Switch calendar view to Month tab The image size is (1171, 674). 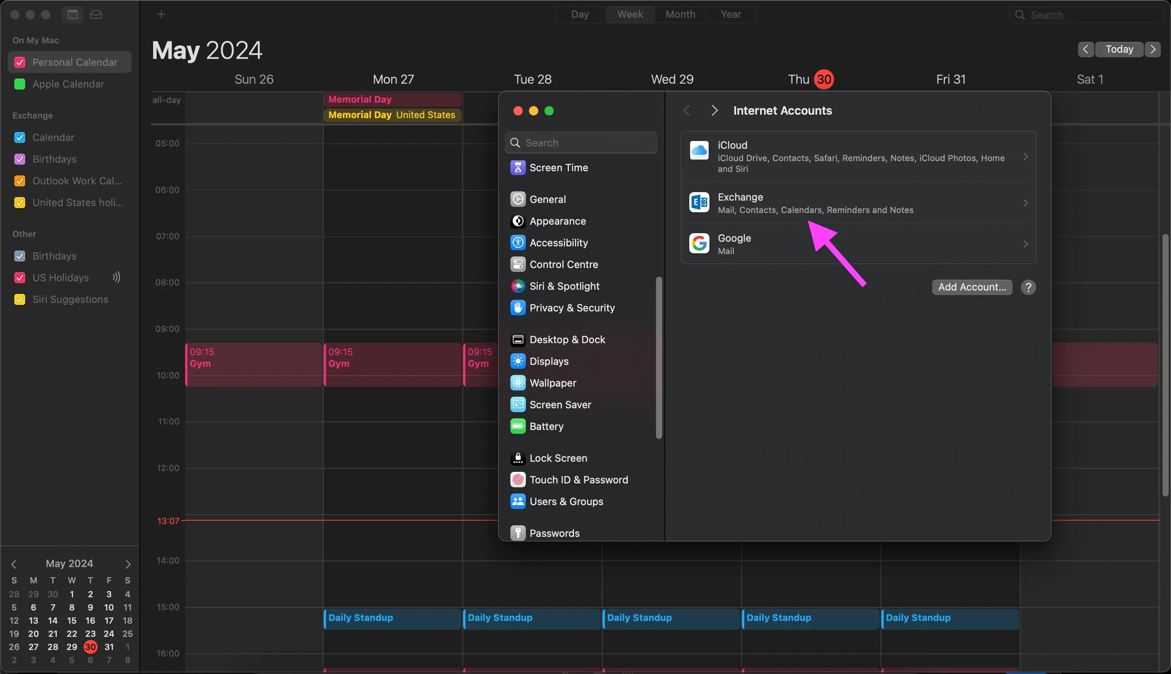tap(680, 14)
